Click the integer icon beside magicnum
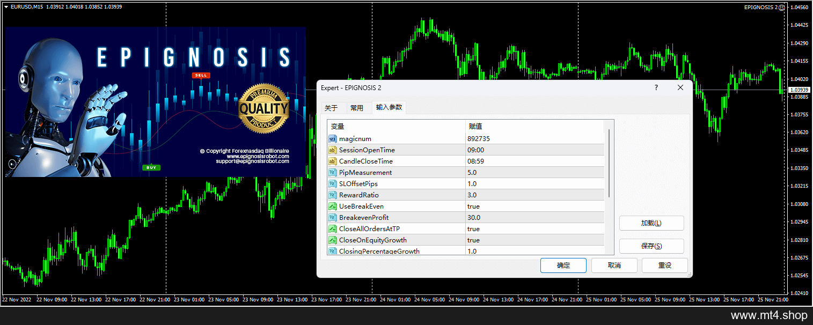The image size is (813, 325). tap(332, 139)
